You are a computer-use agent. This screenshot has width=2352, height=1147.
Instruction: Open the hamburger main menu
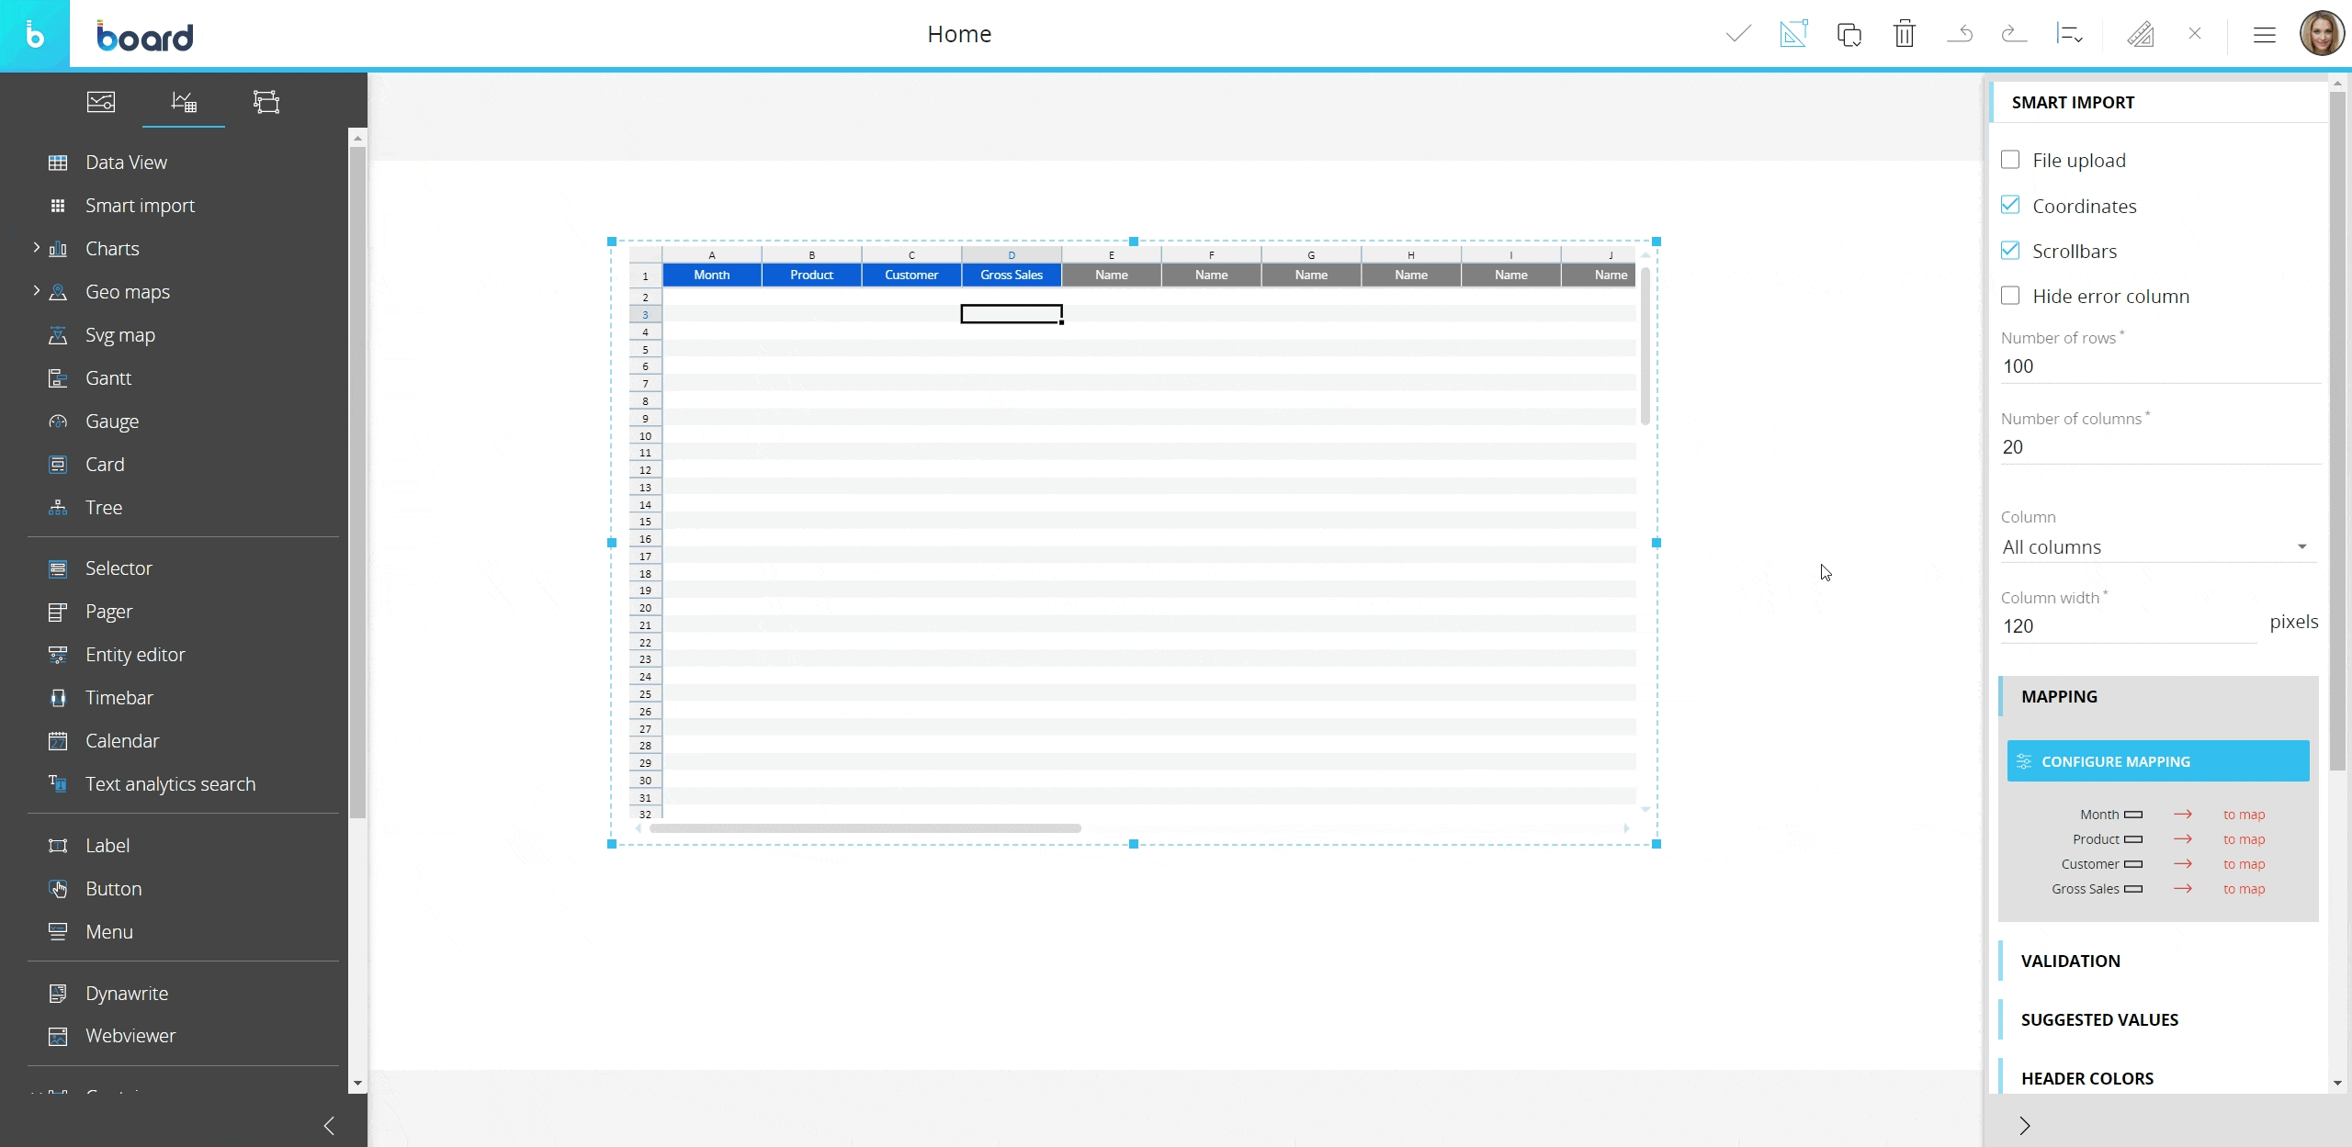point(2264,34)
